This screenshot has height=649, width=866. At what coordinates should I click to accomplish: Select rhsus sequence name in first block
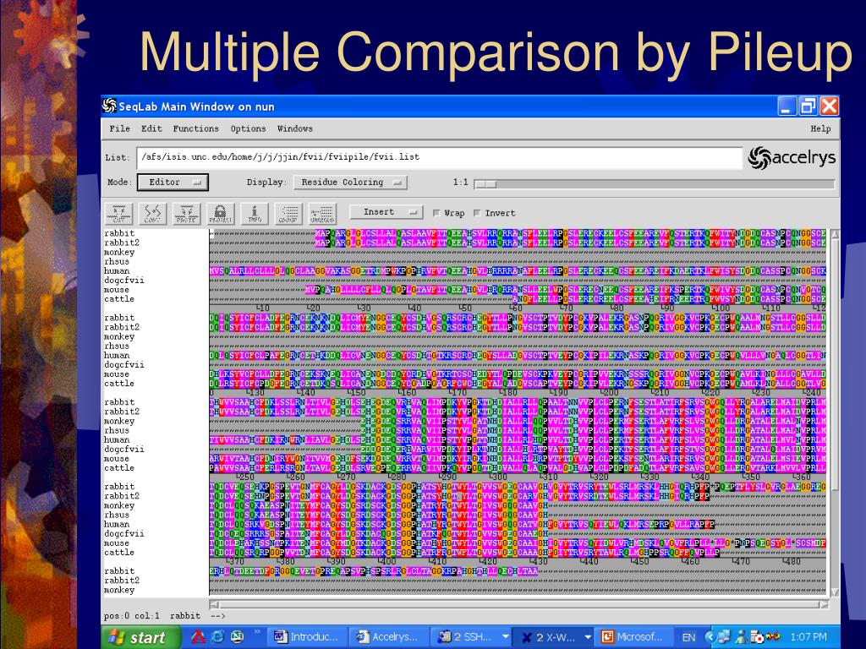(117, 262)
